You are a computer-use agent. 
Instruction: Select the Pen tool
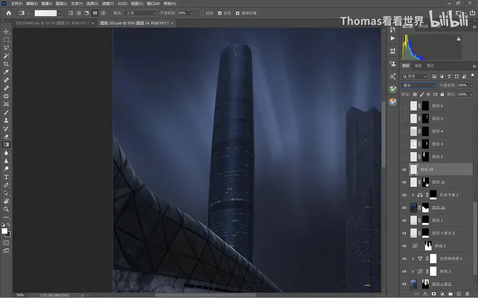6,185
